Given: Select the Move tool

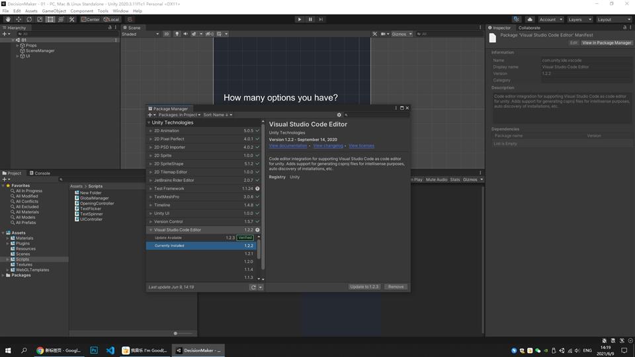Looking at the screenshot, I should point(19,19).
